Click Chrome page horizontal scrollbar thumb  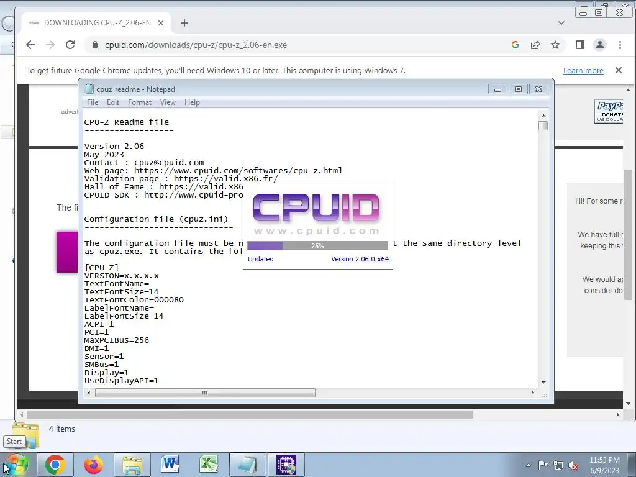pyautogui.click(x=250, y=414)
